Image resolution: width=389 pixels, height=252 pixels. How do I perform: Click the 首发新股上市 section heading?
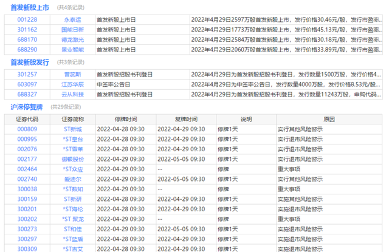click(30, 8)
